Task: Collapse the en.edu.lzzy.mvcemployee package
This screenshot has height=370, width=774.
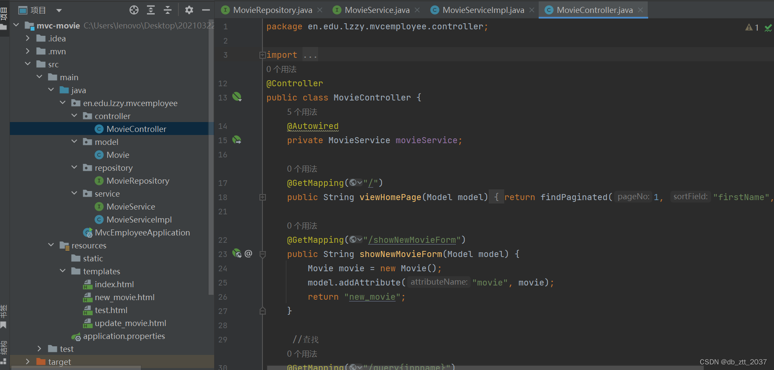Action: click(63, 103)
